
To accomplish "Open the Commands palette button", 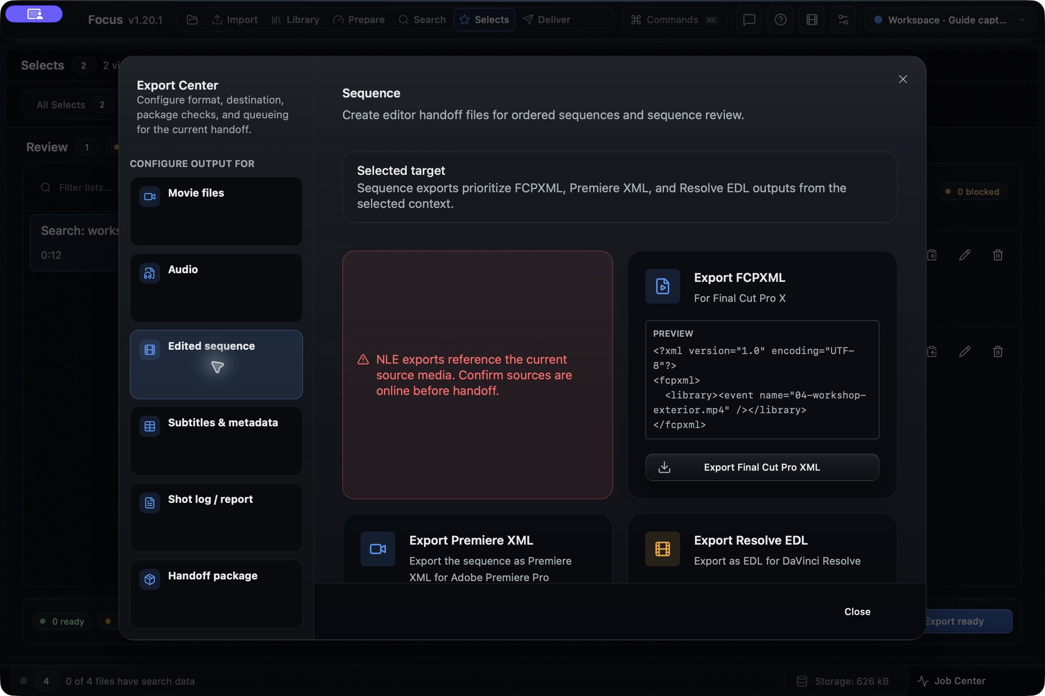I will [674, 20].
